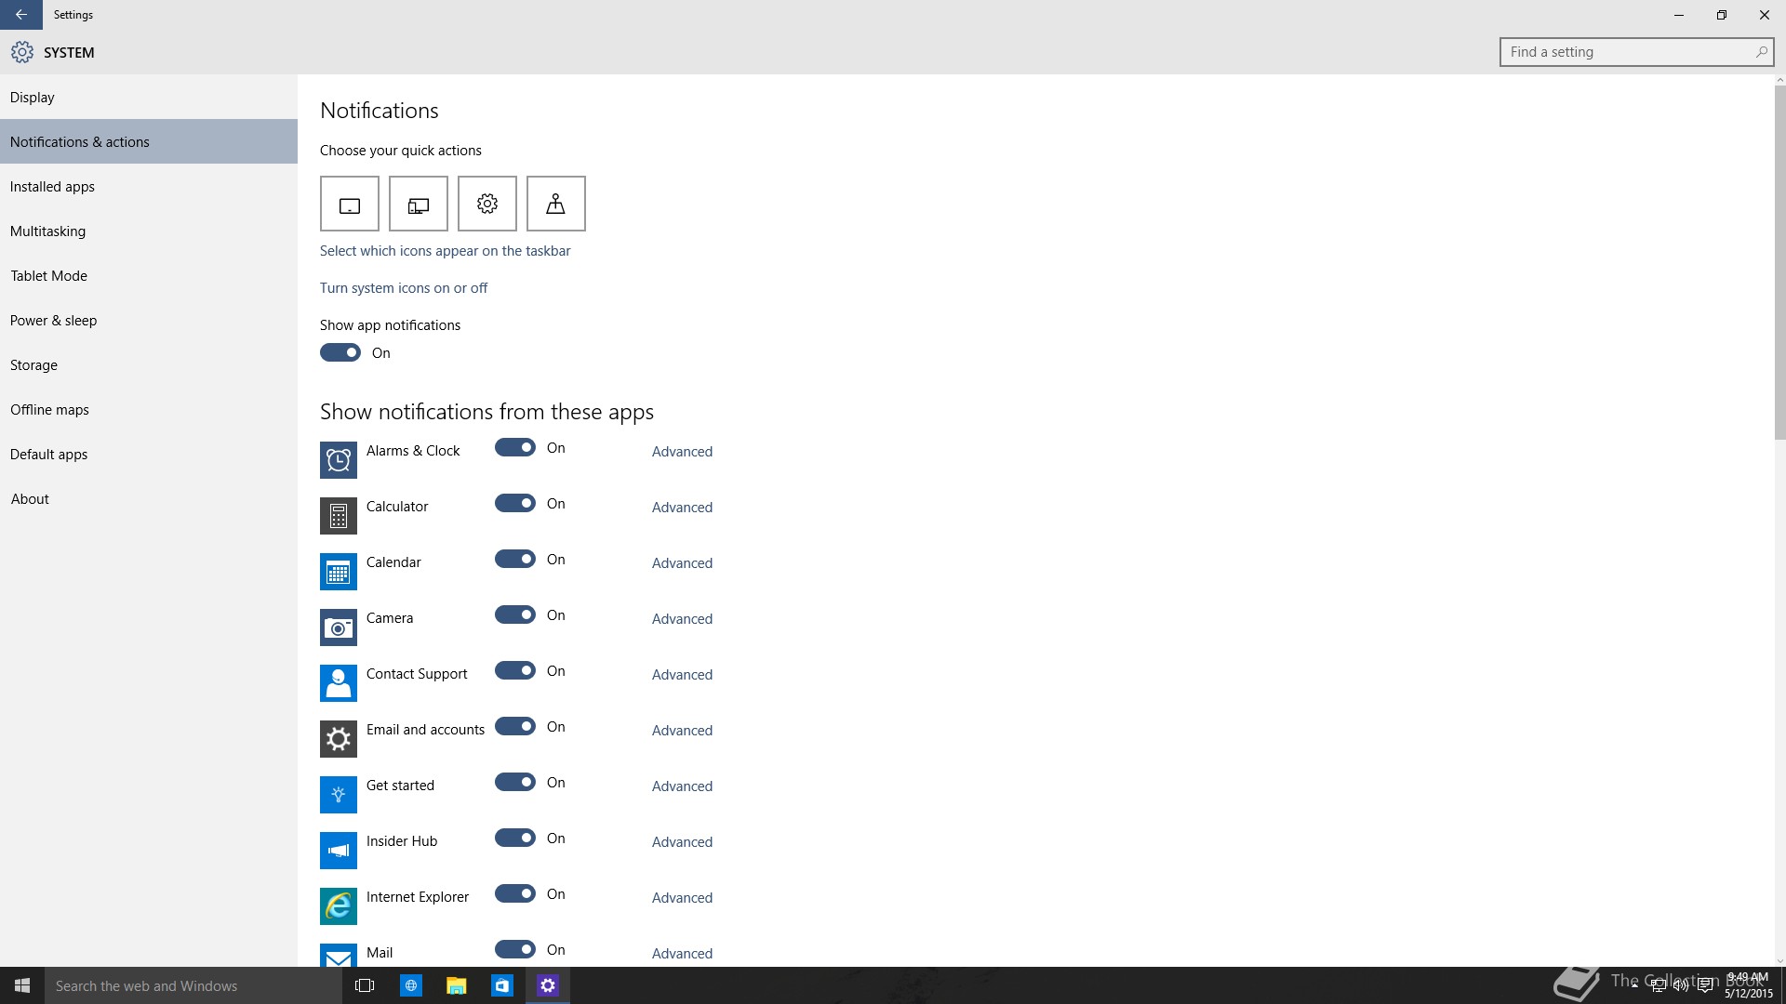This screenshot has width=1786, height=1004.
Task: Open Power & sleep settings
Action: 149,320
